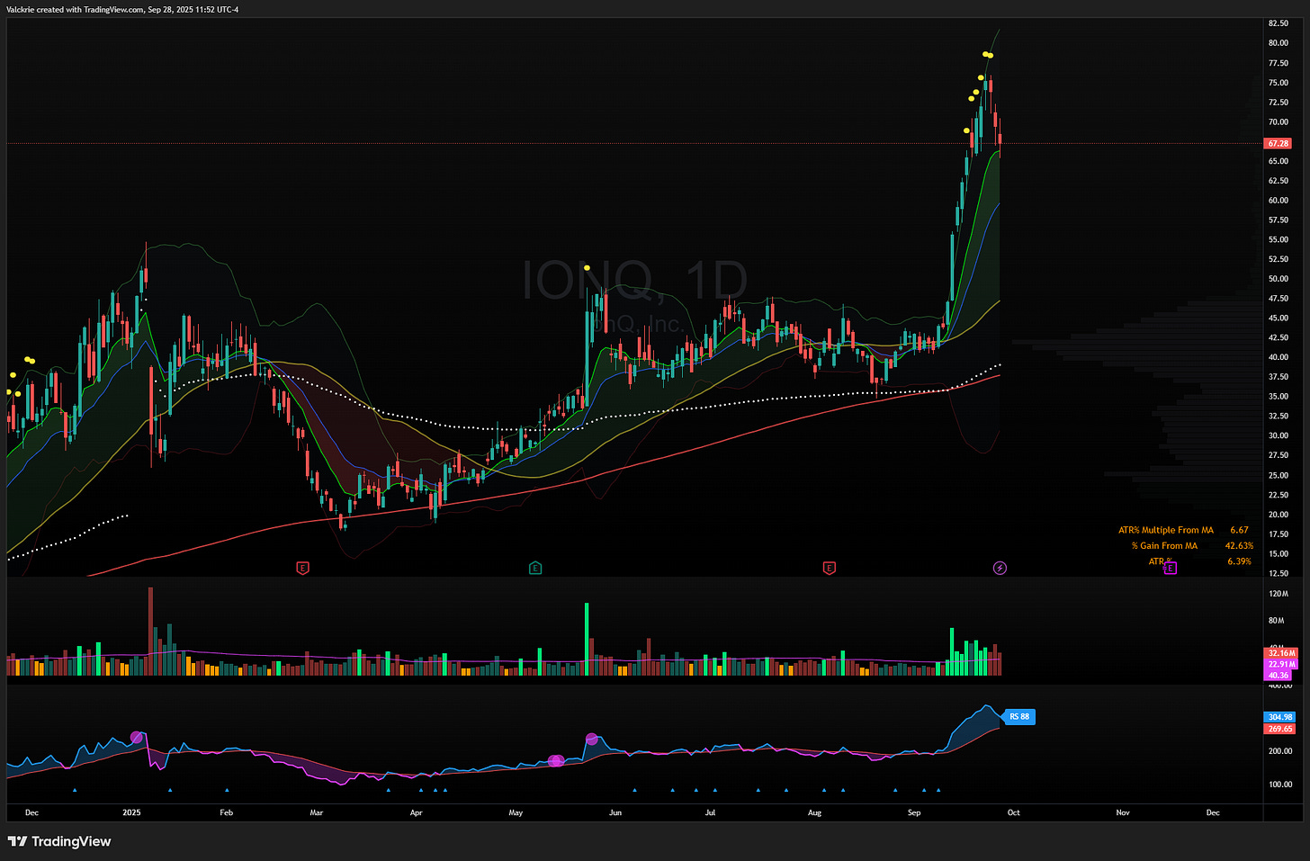Click the Sep label on time axis

[x=914, y=812]
